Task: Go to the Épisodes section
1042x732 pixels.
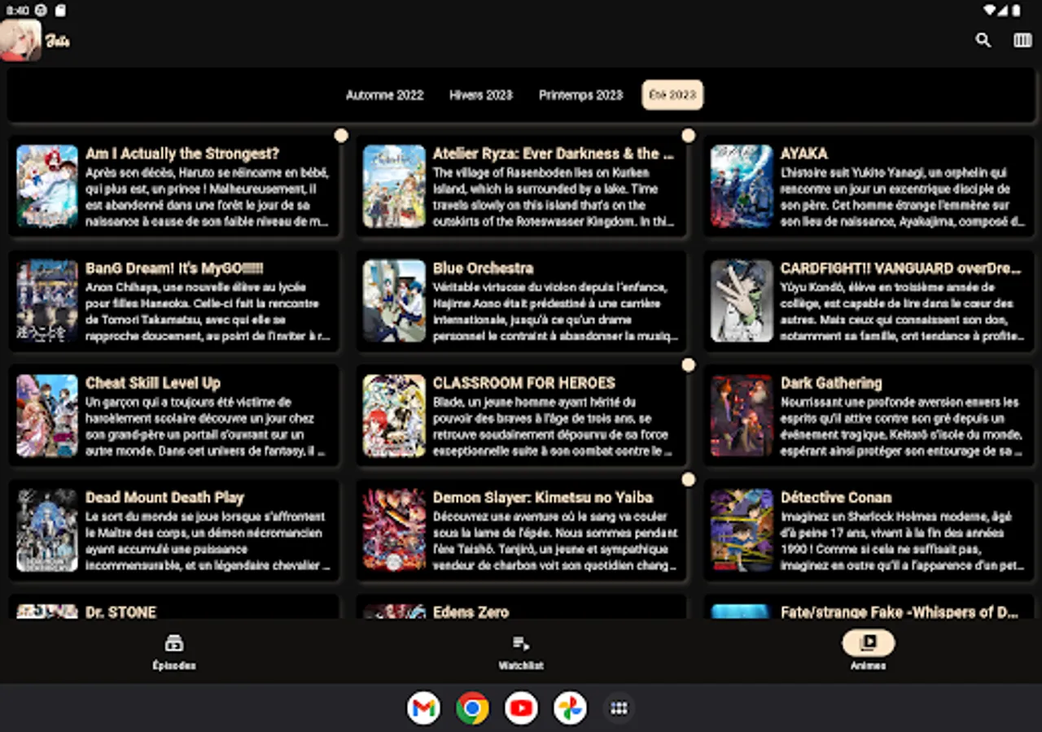Action: click(x=174, y=652)
